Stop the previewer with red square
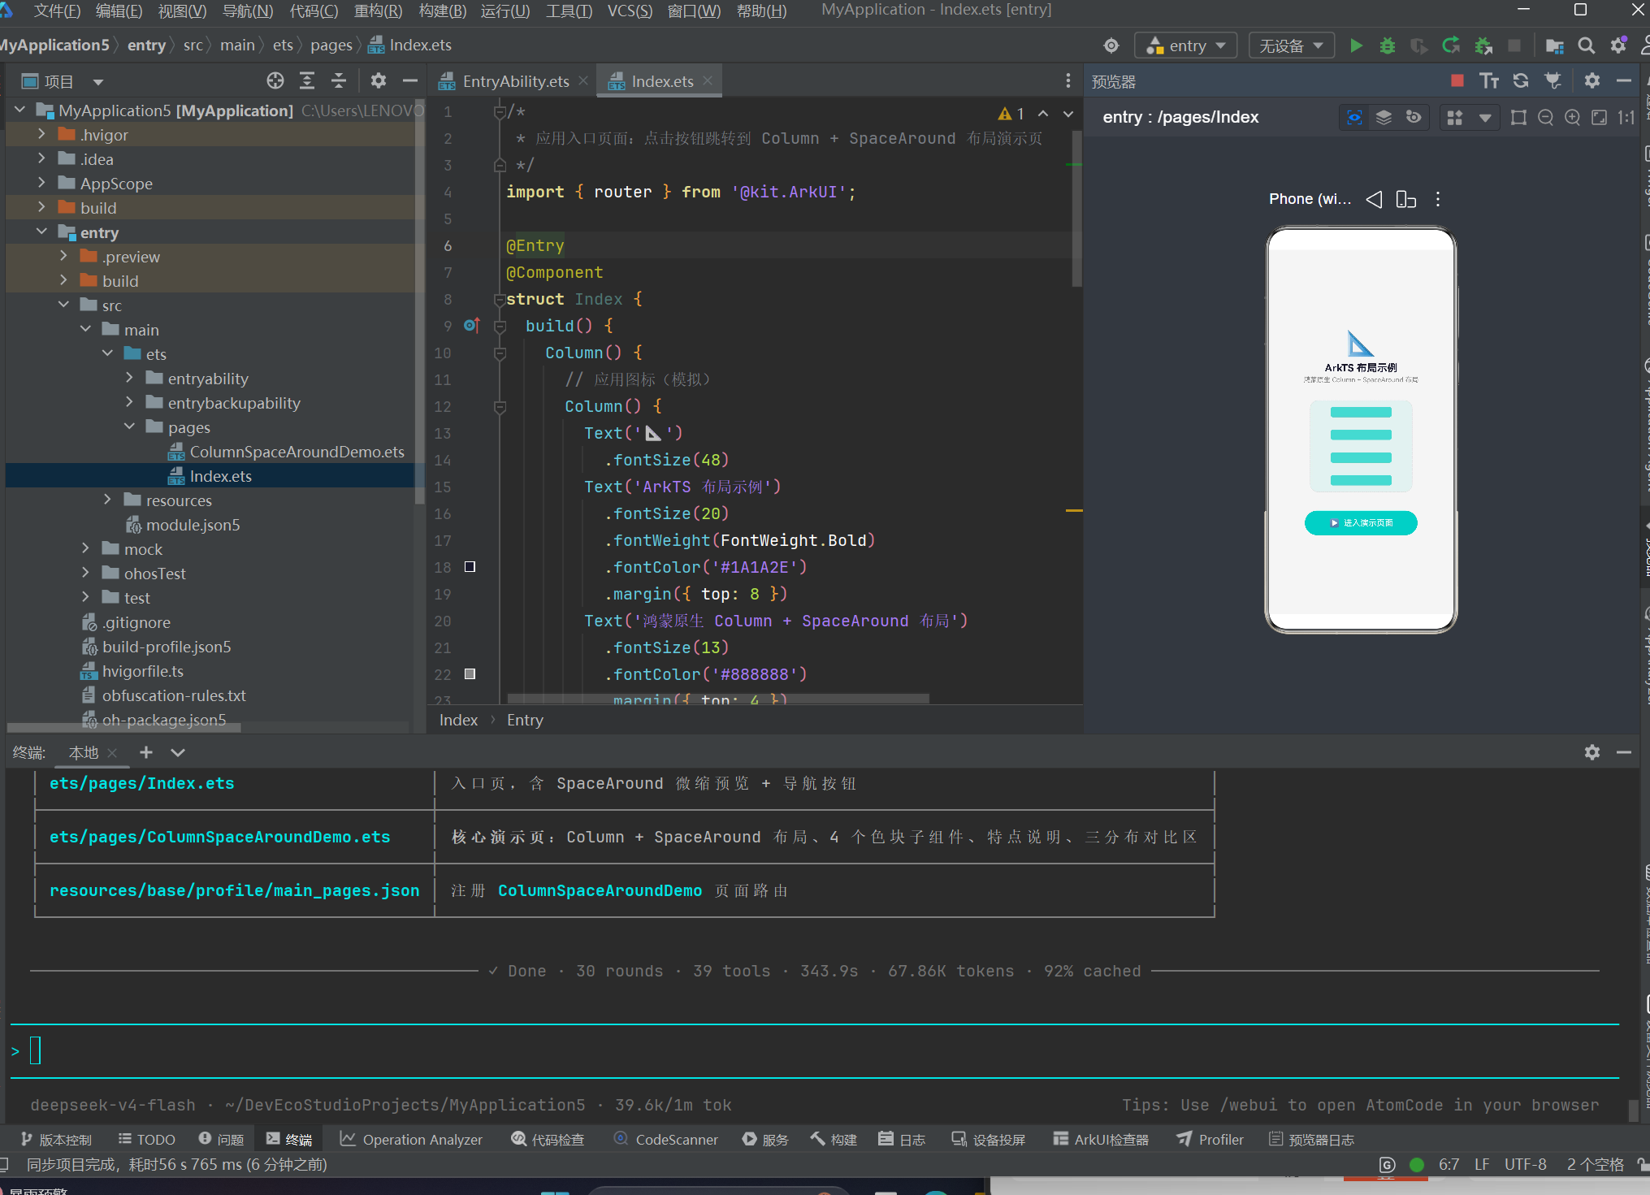Viewport: 1650px width, 1195px height. [1457, 80]
